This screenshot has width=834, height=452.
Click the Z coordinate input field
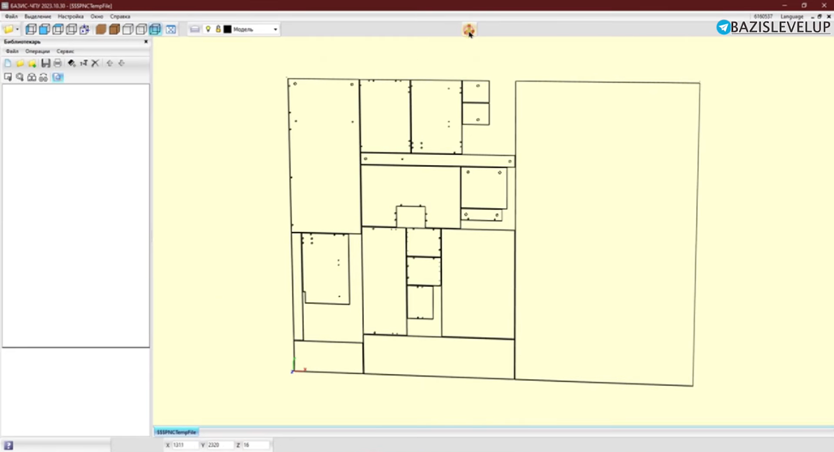(x=255, y=444)
